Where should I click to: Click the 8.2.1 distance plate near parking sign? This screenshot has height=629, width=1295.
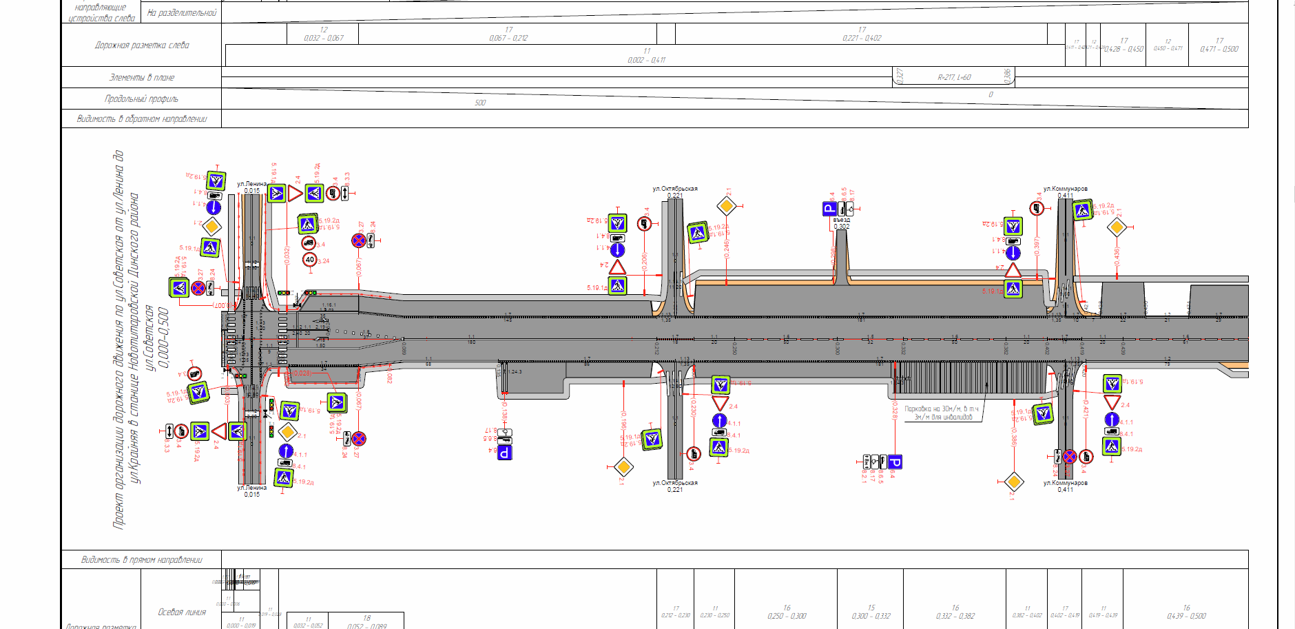(x=867, y=461)
